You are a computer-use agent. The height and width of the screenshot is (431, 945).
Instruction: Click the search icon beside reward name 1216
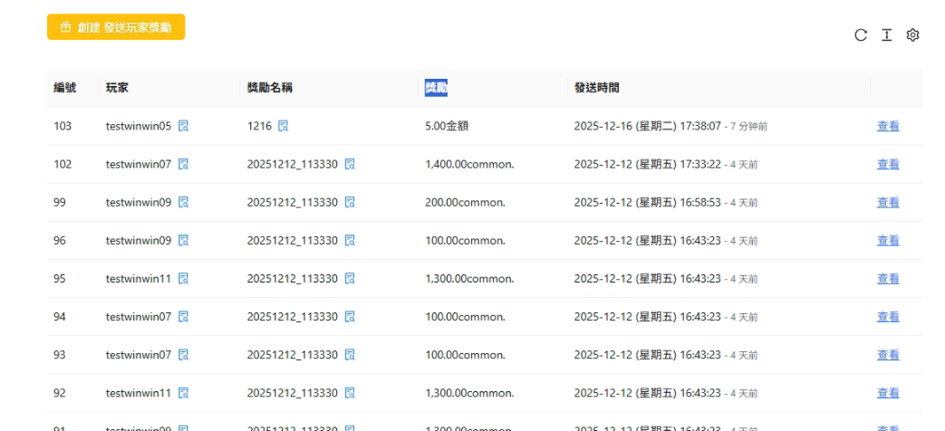coord(284,126)
